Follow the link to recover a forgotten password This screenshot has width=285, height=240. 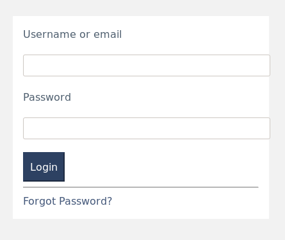(x=67, y=201)
